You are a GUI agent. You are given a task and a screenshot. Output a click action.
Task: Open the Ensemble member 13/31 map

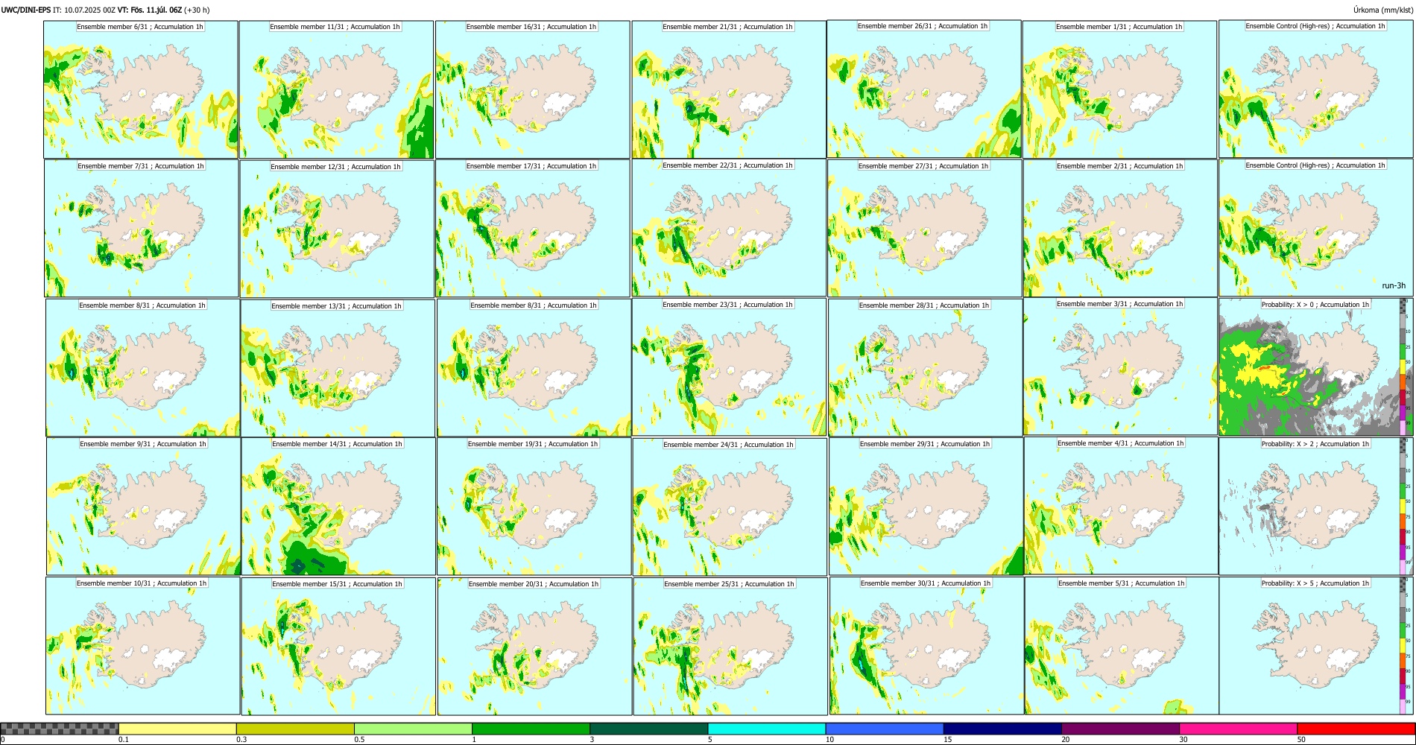point(338,368)
